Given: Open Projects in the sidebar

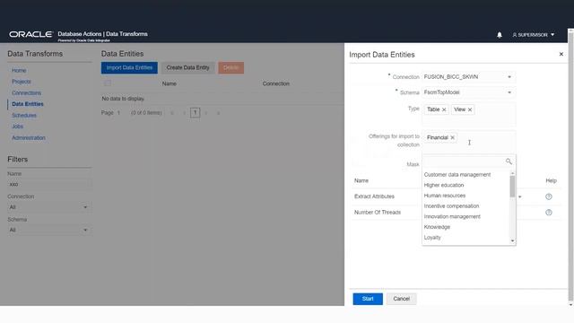Looking at the screenshot, I should coord(22,82).
